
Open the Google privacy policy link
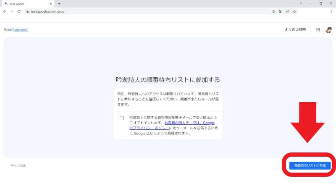coord(172,125)
